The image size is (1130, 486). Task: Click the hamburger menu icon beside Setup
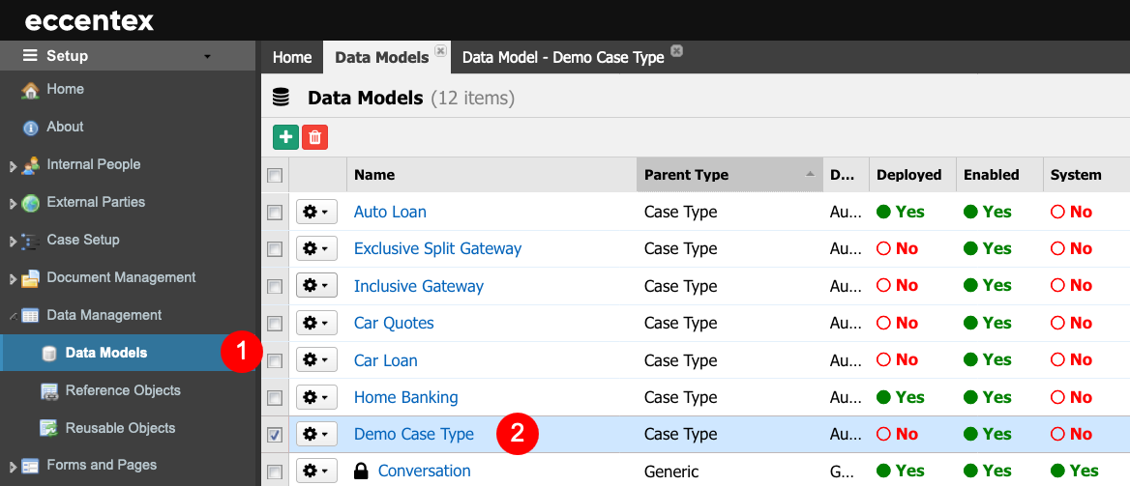pyautogui.click(x=30, y=55)
